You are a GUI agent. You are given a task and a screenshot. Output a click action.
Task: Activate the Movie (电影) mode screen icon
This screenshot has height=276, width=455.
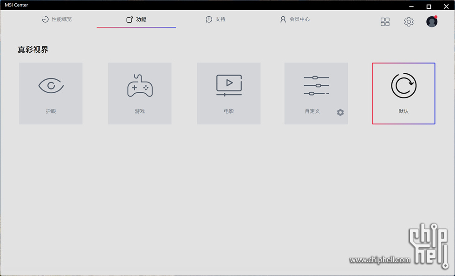pyautogui.click(x=229, y=85)
